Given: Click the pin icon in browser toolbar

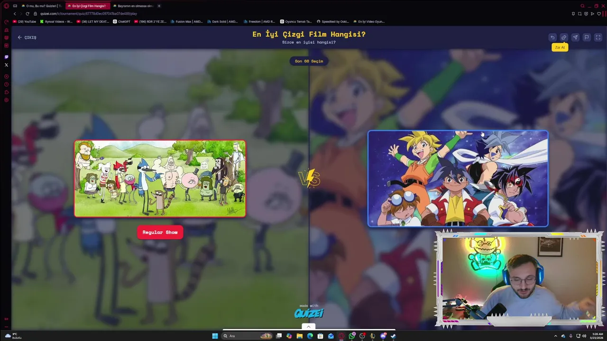Looking at the screenshot, I should 573,14.
